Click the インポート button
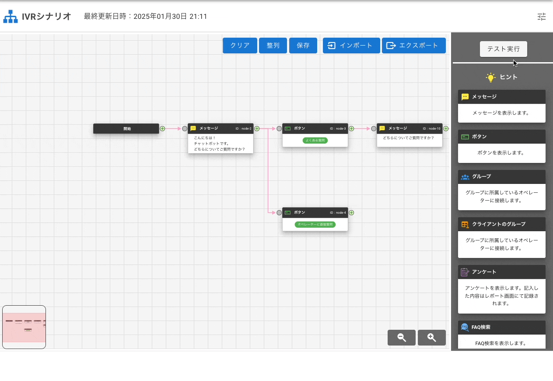Screen dimensions: 553x381 (351, 46)
